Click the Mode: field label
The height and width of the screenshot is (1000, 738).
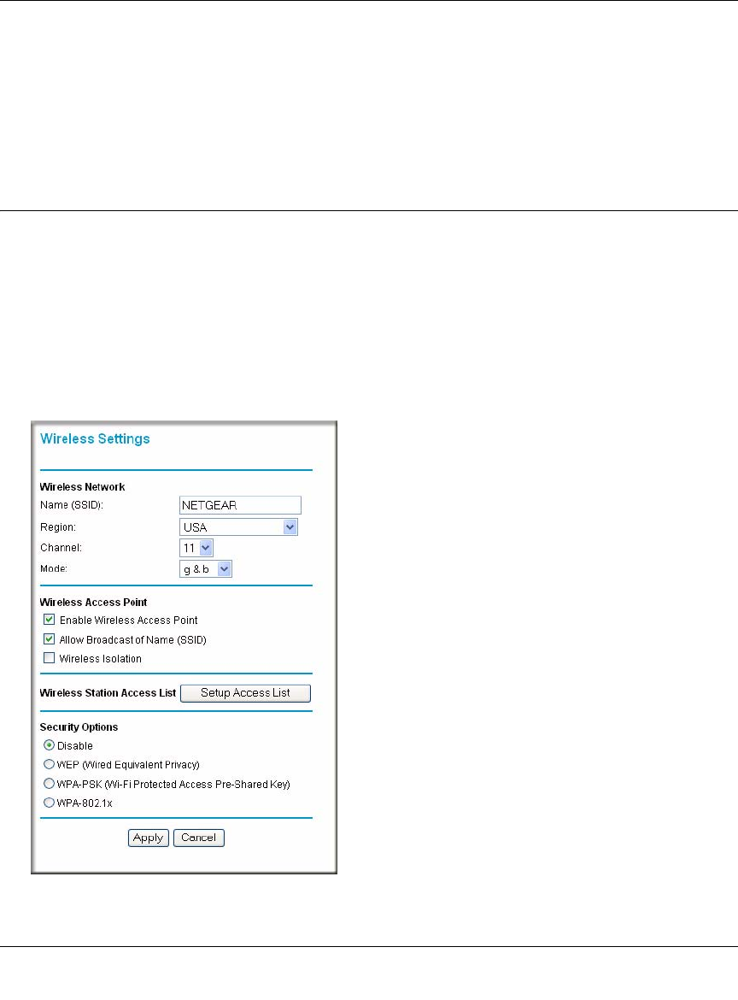(54, 568)
